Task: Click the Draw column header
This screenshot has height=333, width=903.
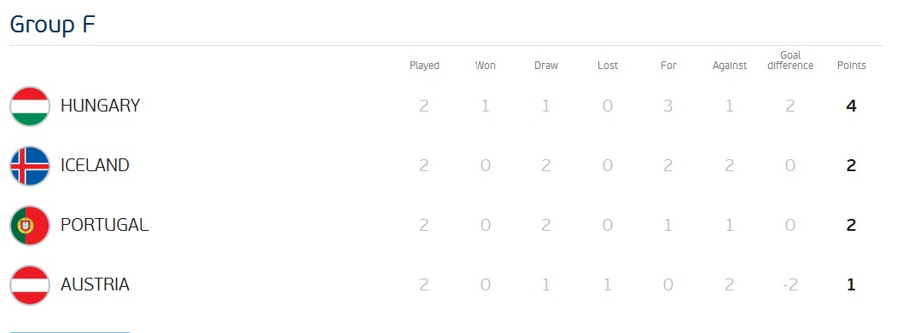Action: click(546, 66)
